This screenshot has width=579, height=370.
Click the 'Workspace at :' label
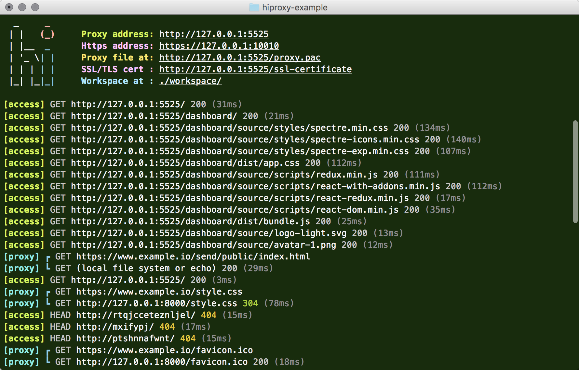117,81
